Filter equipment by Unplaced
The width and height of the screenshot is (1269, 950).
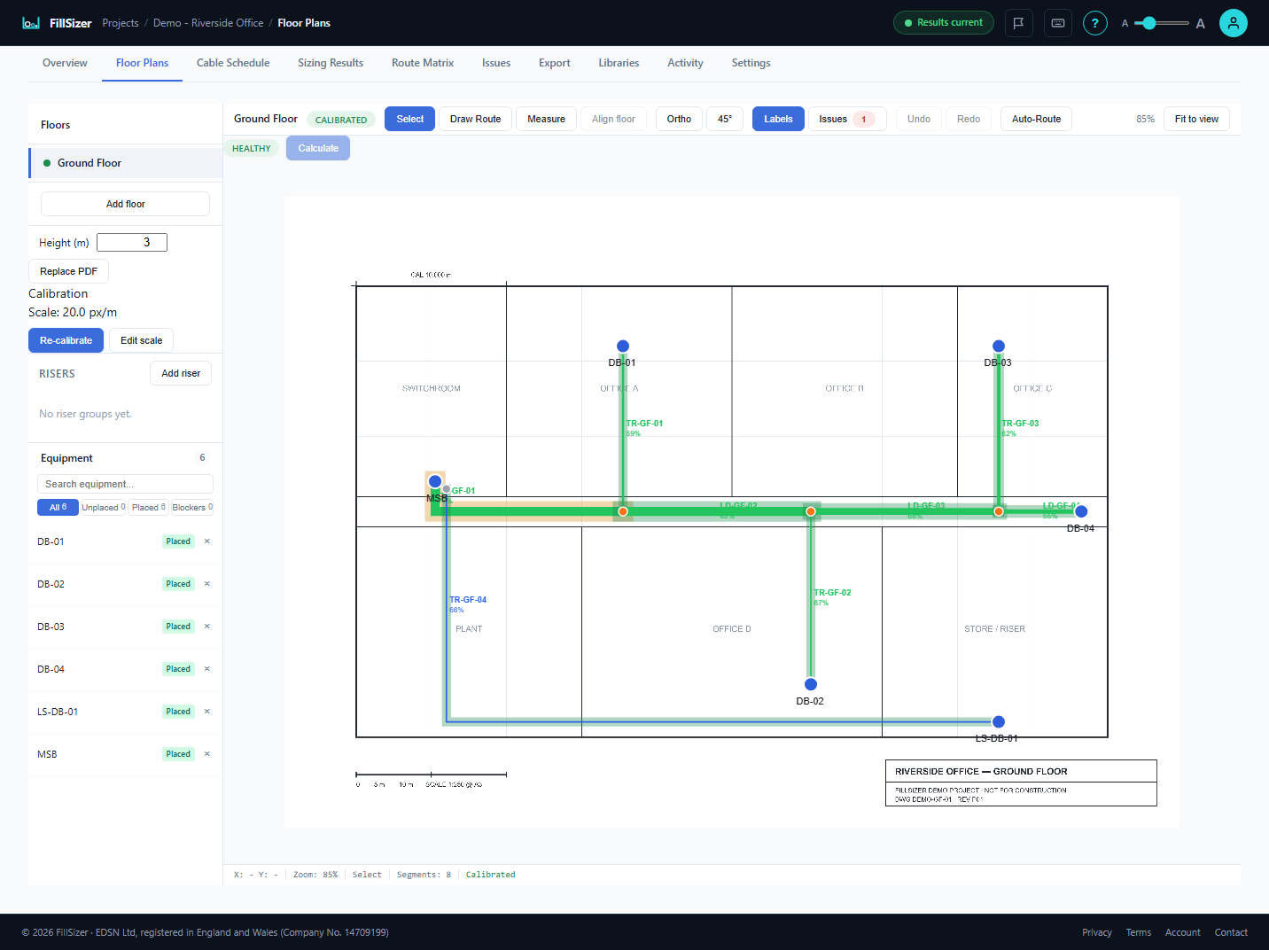(x=104, y=508)
